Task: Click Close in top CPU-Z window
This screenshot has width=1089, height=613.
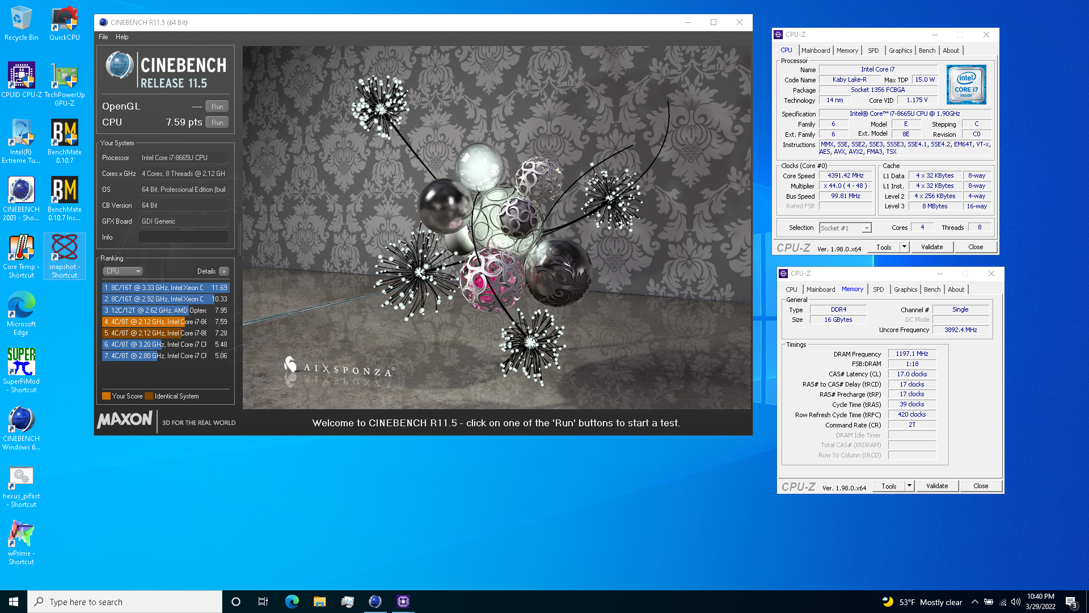Action: click(976, 247)
